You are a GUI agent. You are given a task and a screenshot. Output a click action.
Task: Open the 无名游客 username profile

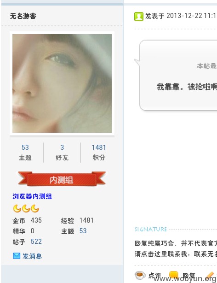point(23,16)
